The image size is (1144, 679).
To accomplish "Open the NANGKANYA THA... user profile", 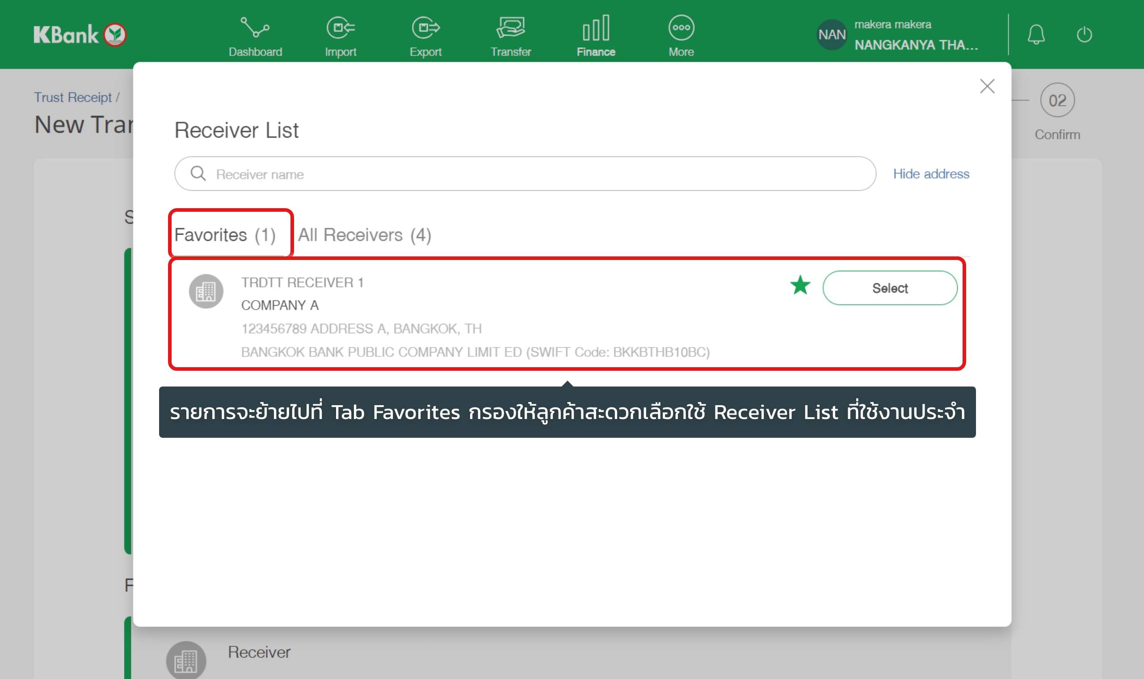I will [916, 45].
